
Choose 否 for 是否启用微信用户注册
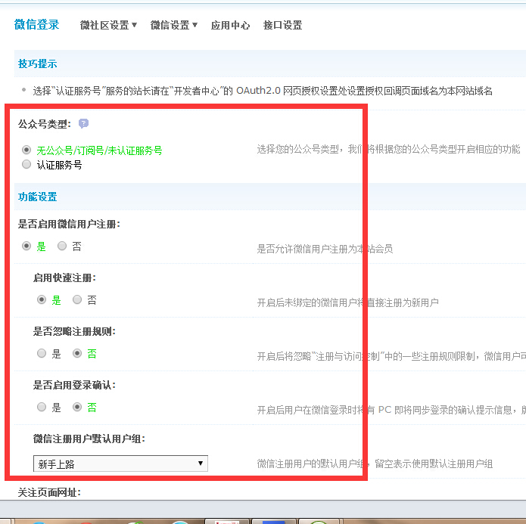point(62,246)
